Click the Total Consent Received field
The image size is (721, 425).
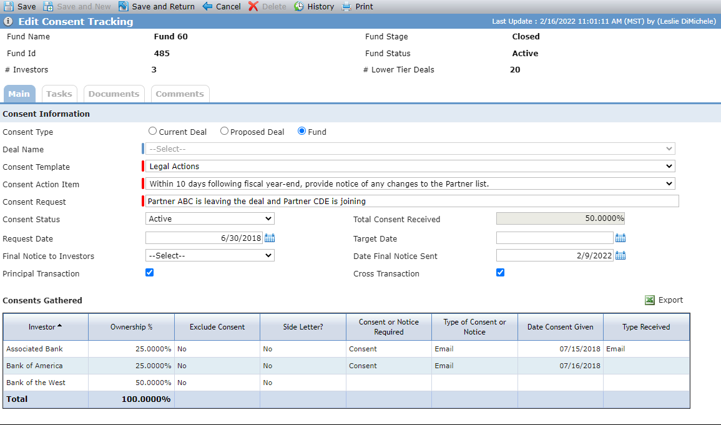click(560, 218)
